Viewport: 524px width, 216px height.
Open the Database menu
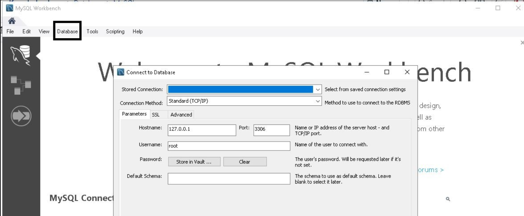pos(67,31)
